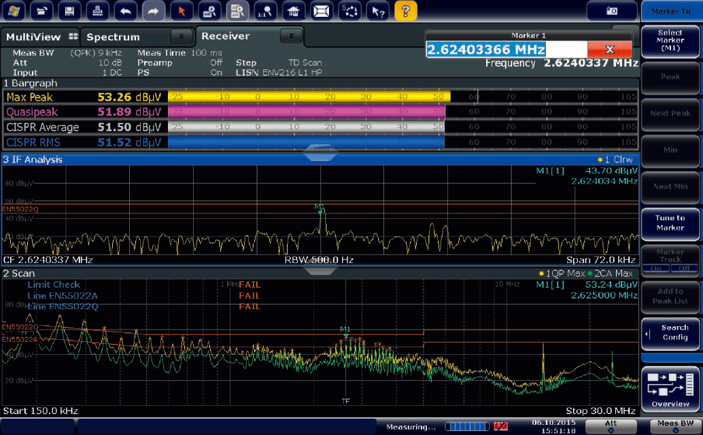This screenshot has height=435, width=703.
Task: Reset zoom with the 1:1 icon
Action: 265,10
